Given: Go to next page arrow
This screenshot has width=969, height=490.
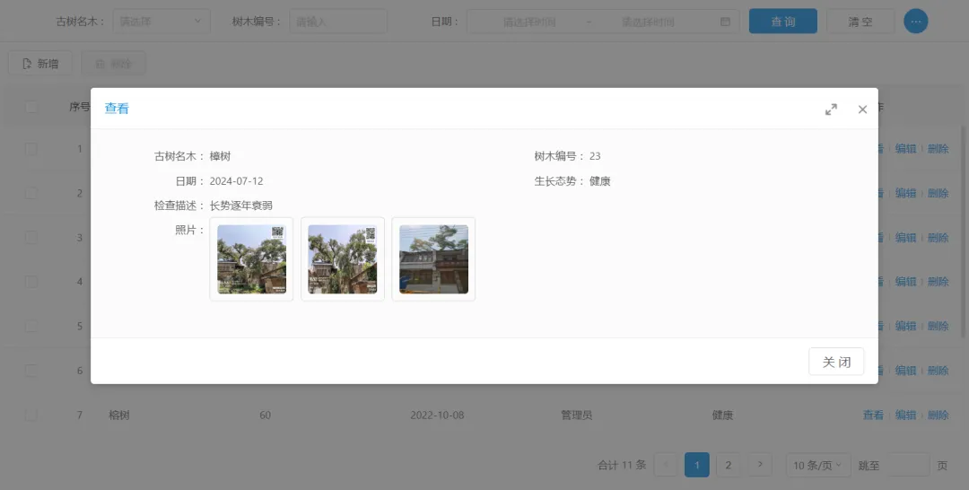Looking at the screenshot, I should [759, 465].
